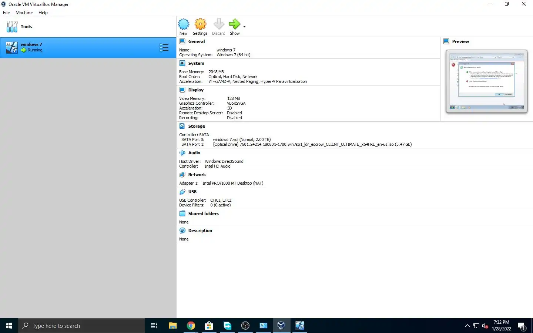Open the Audio section header

tap(194, 153)
